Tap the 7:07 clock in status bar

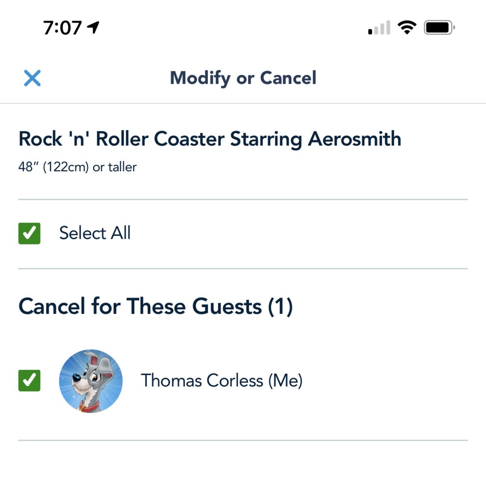[62, 28]
